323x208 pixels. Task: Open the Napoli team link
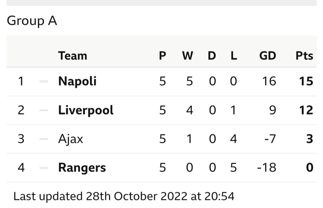pyautogui.click(x=77, y=81)
